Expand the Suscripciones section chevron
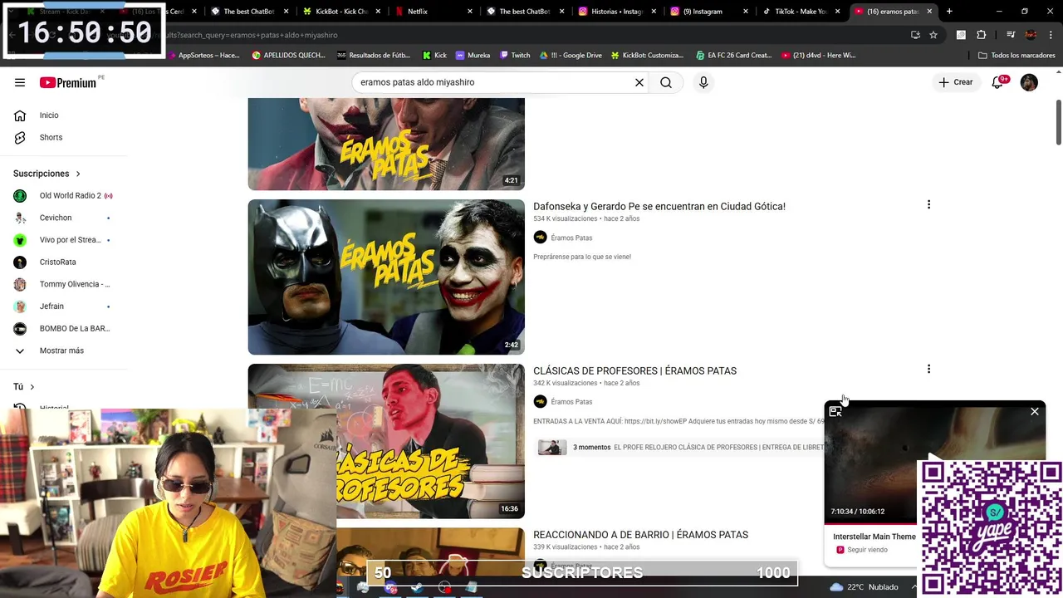The width and height of the screenshot is (1063, 598). click(78, 174)
